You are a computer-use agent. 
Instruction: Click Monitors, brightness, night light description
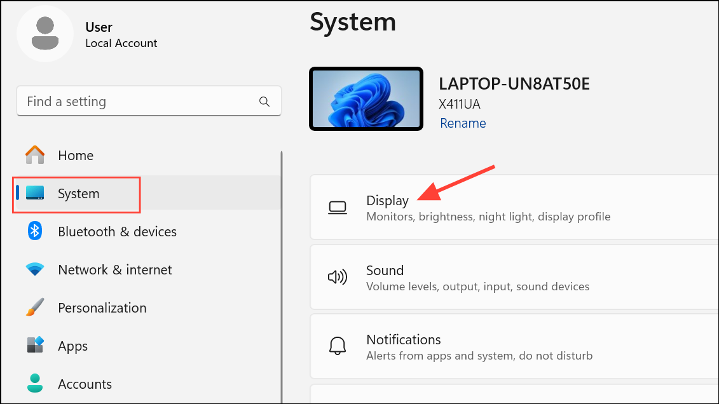coord(488,217)
